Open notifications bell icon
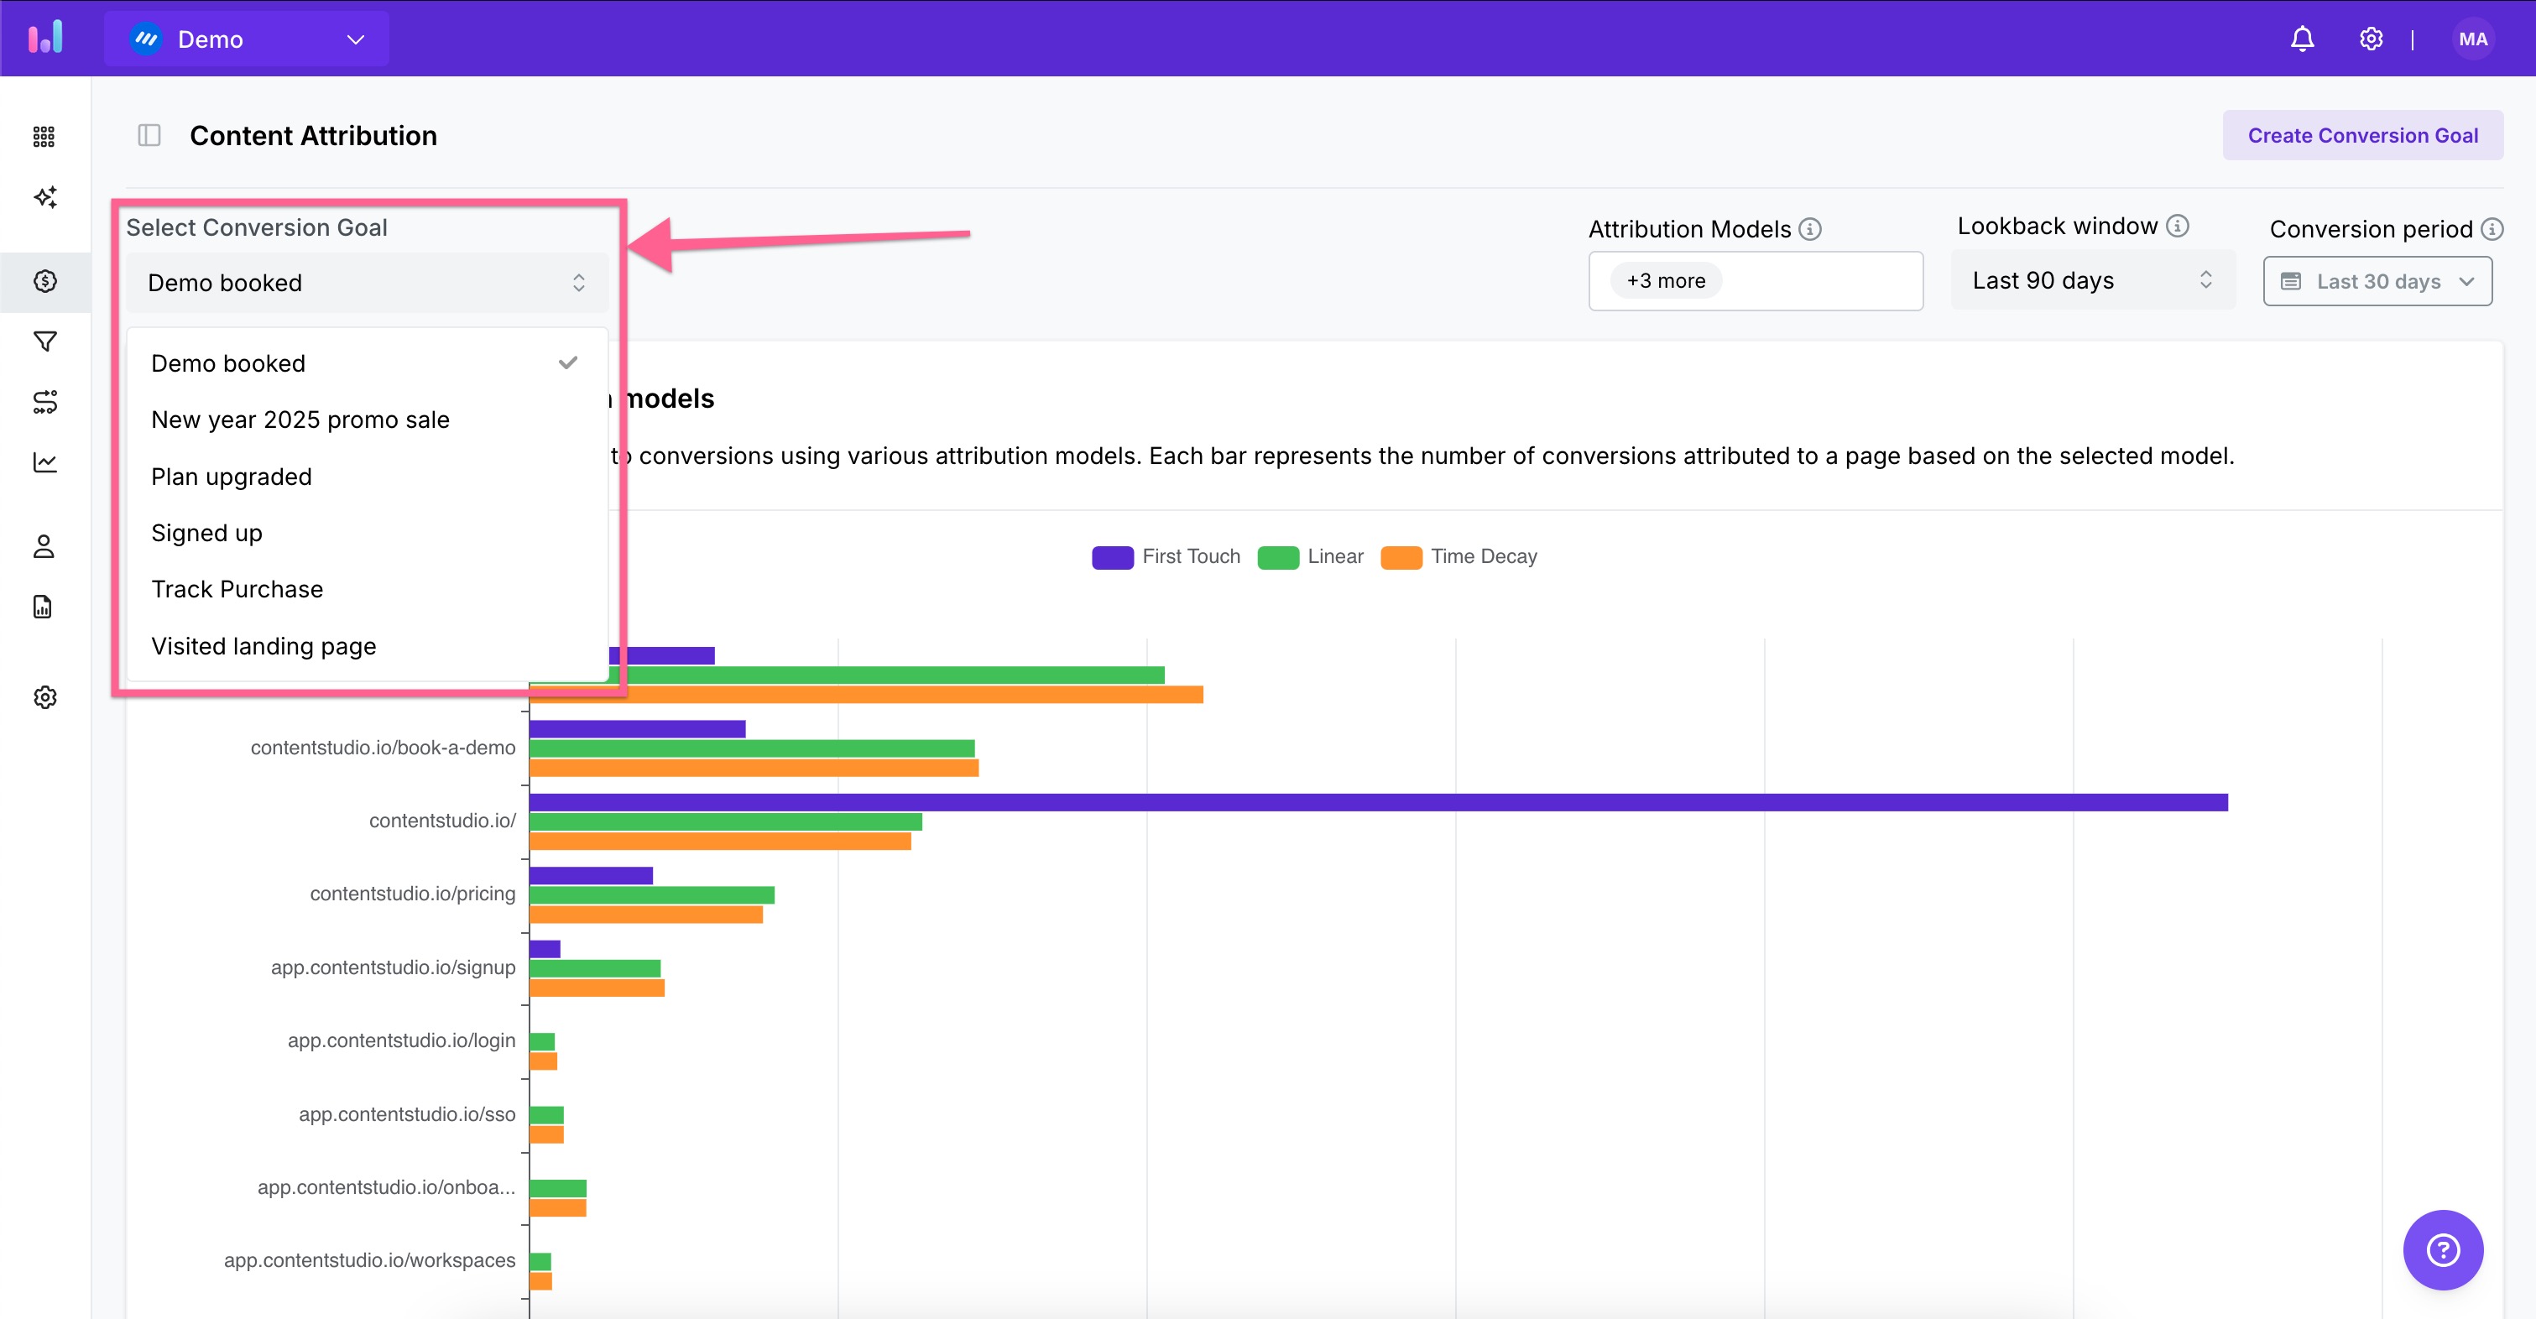The height and width of the screenshot is (1319, 2536). pos(2302,39)
